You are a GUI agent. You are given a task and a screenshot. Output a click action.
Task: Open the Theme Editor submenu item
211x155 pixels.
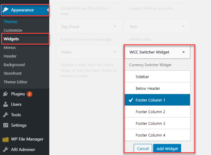pyautogui.click(x=15, y=82)
